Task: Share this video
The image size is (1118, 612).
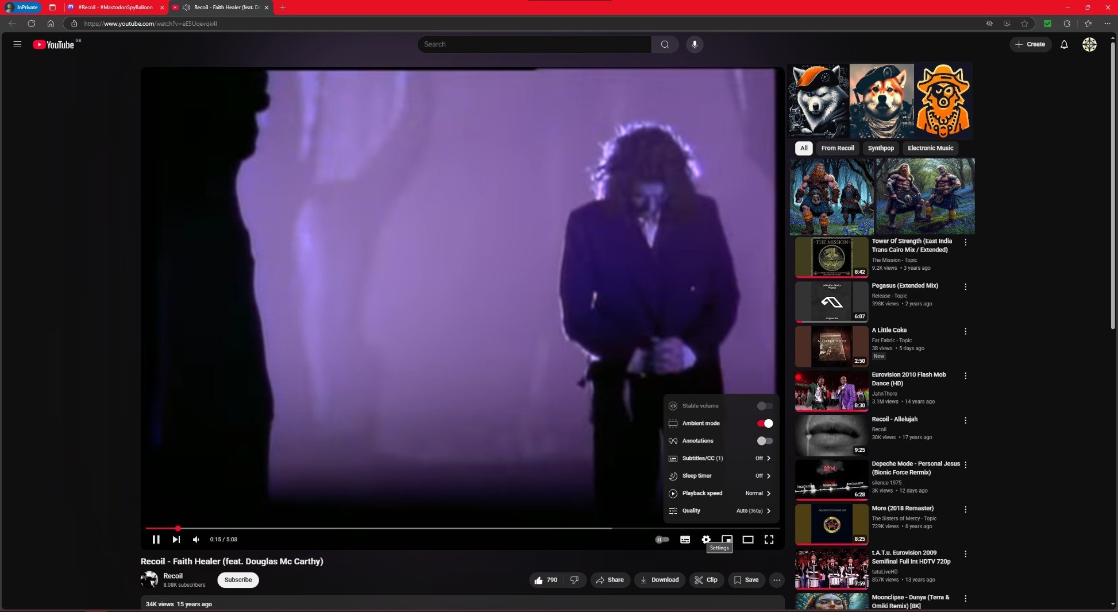Action: 610,580
